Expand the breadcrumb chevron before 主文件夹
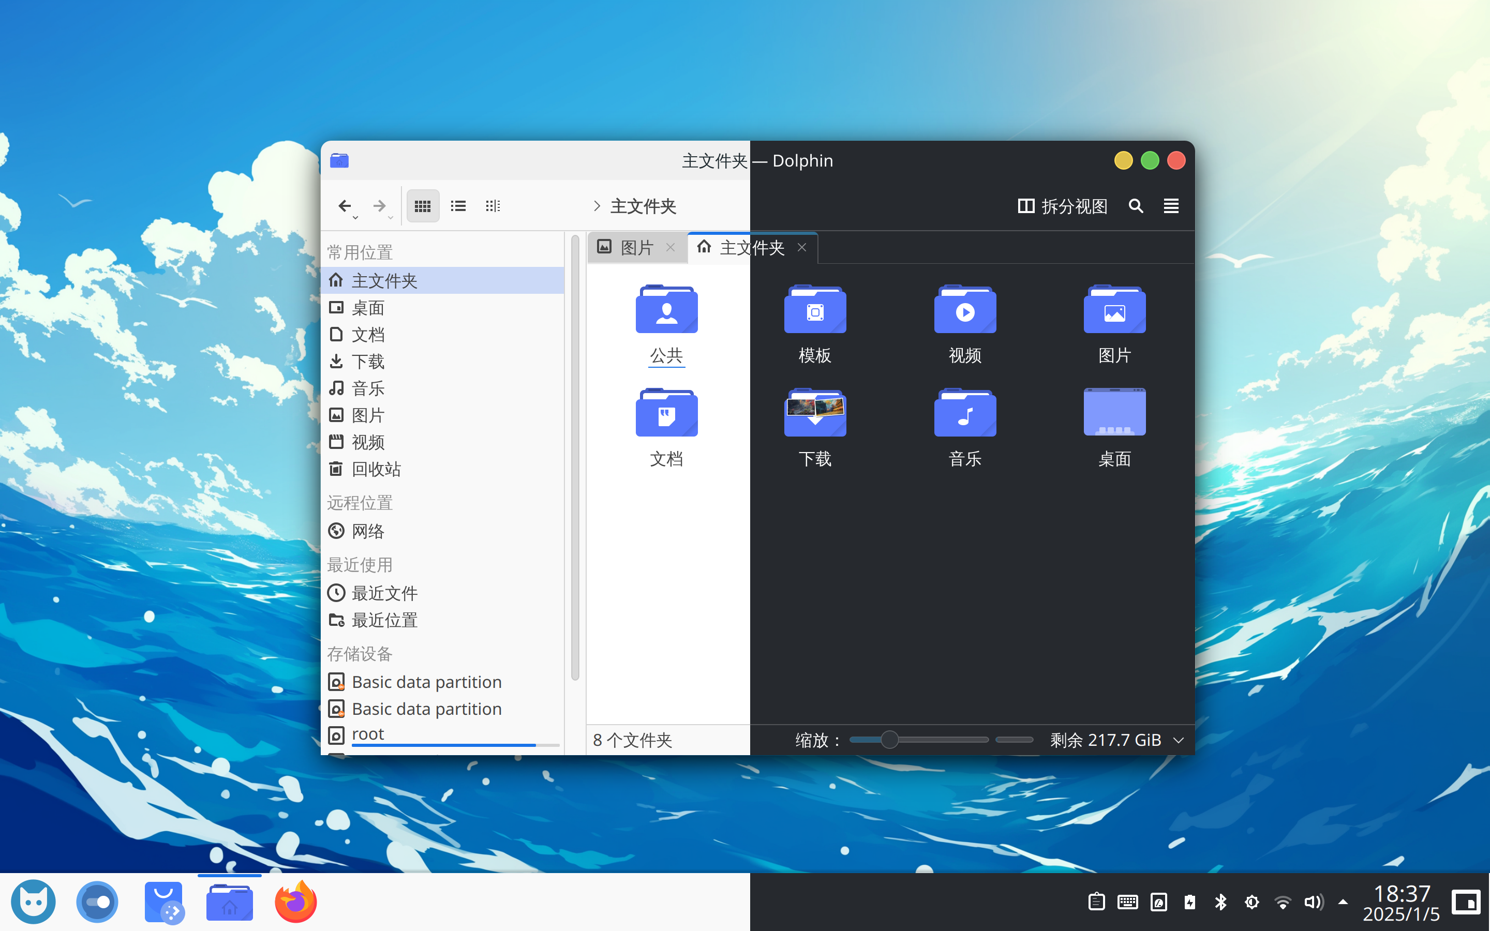Screen dimensions: 1490x931 click(596, 206)
